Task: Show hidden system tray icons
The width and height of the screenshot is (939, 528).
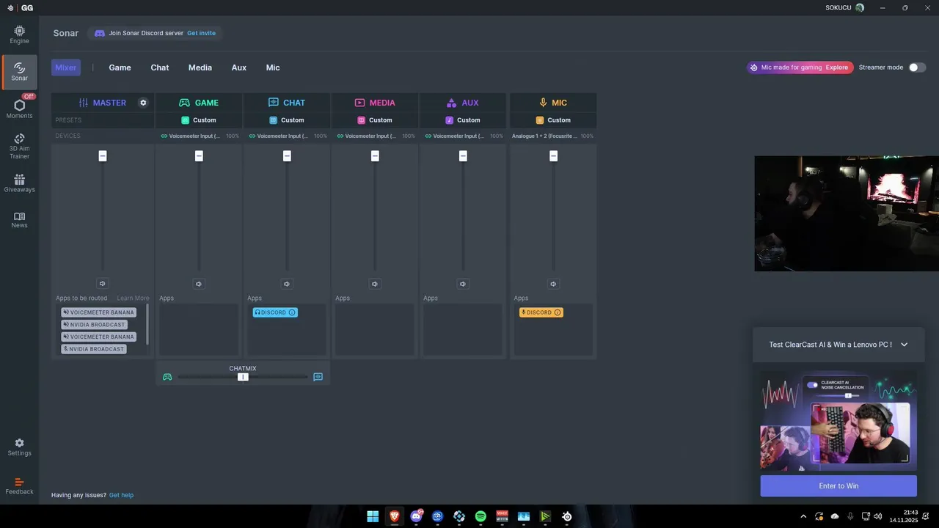Action: (x=803, y=516)
